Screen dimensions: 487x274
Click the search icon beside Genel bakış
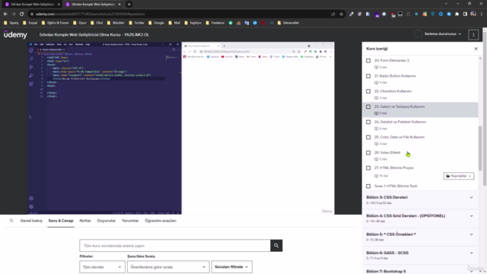click(x=11, y=221)
